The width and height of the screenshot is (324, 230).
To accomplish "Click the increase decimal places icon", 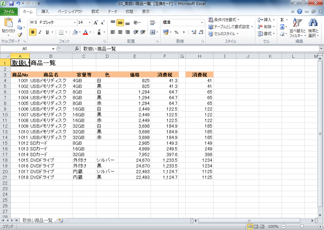I will tap(194, 32).
